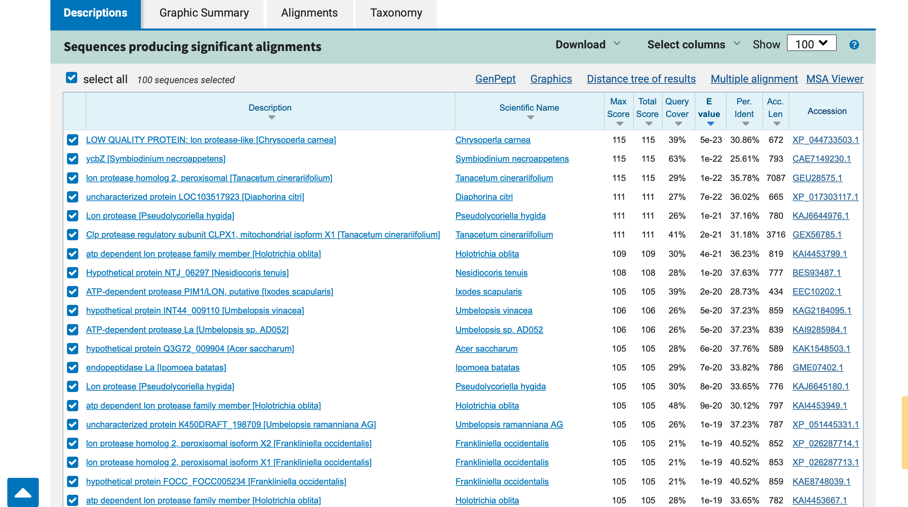
Task: Open the Diaphorina citri scientific name link
Action: coord(484,197)
